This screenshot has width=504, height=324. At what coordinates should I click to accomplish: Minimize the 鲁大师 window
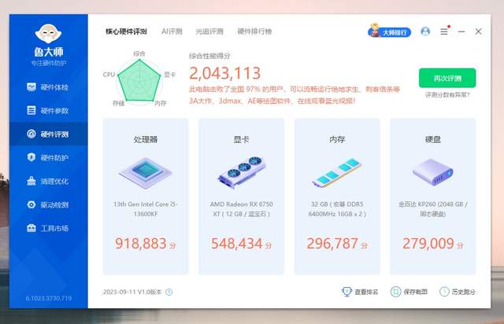pyautogui.click(x=461, y=31)
